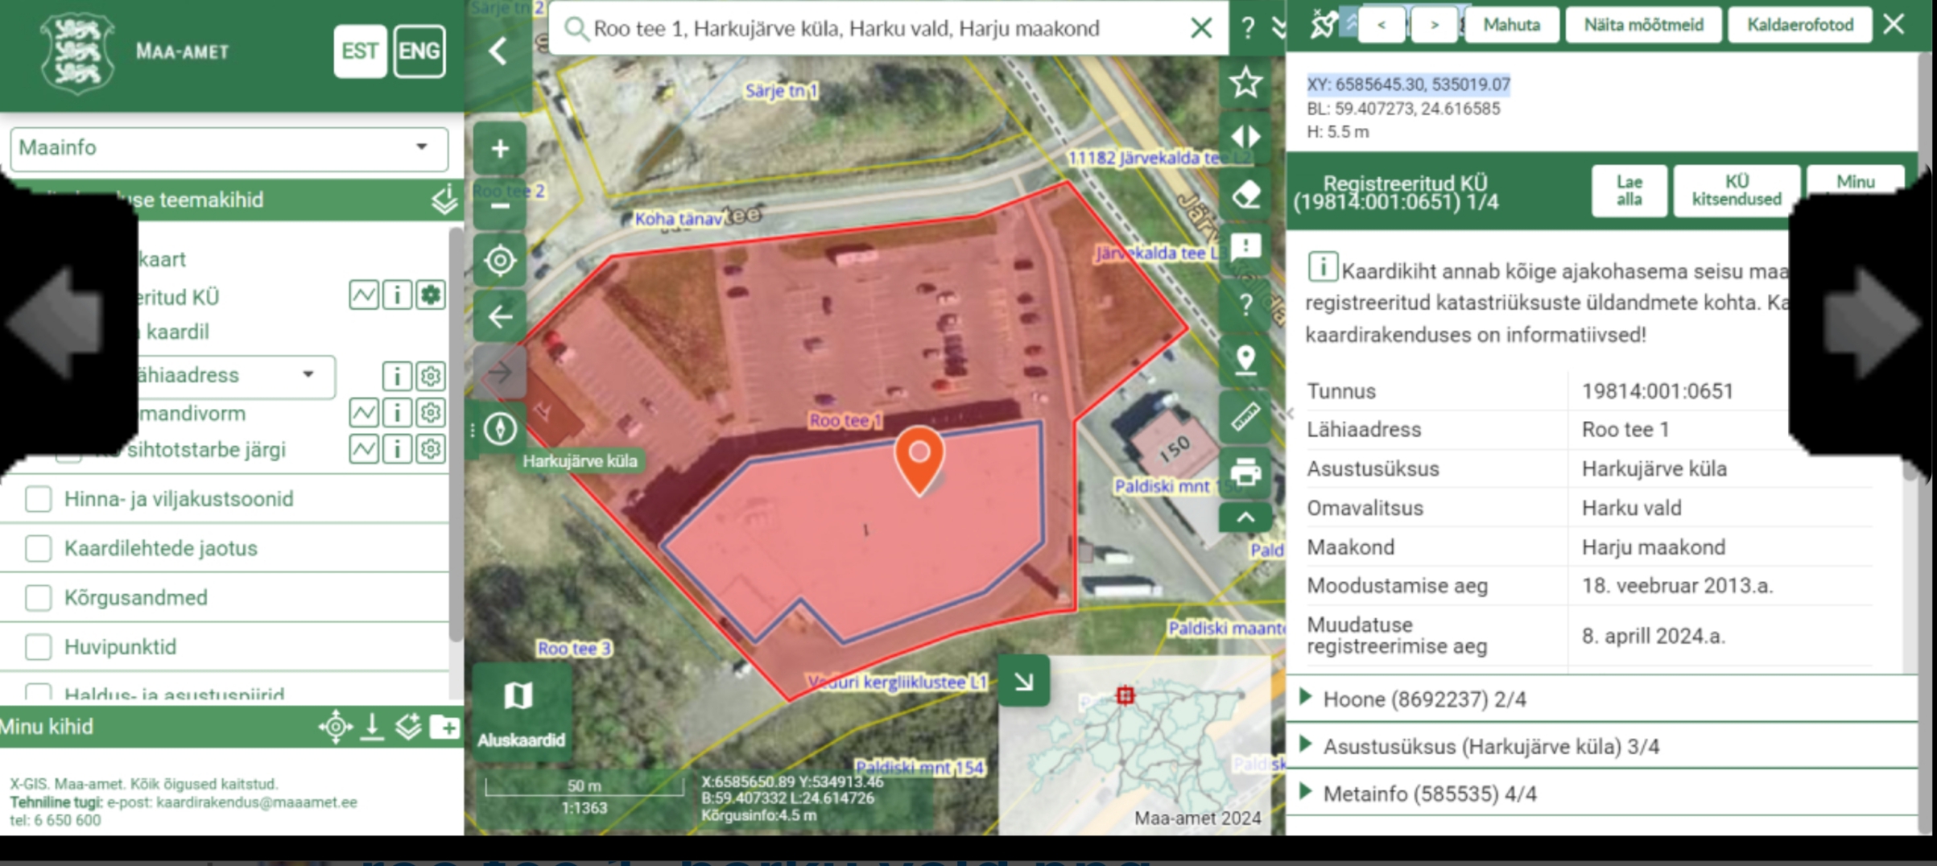
Task: Click the Kaldaerofotod button
Action: tap(1799, 25)
